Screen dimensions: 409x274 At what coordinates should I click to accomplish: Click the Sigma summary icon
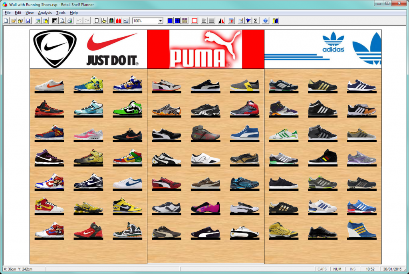[256, 21]
